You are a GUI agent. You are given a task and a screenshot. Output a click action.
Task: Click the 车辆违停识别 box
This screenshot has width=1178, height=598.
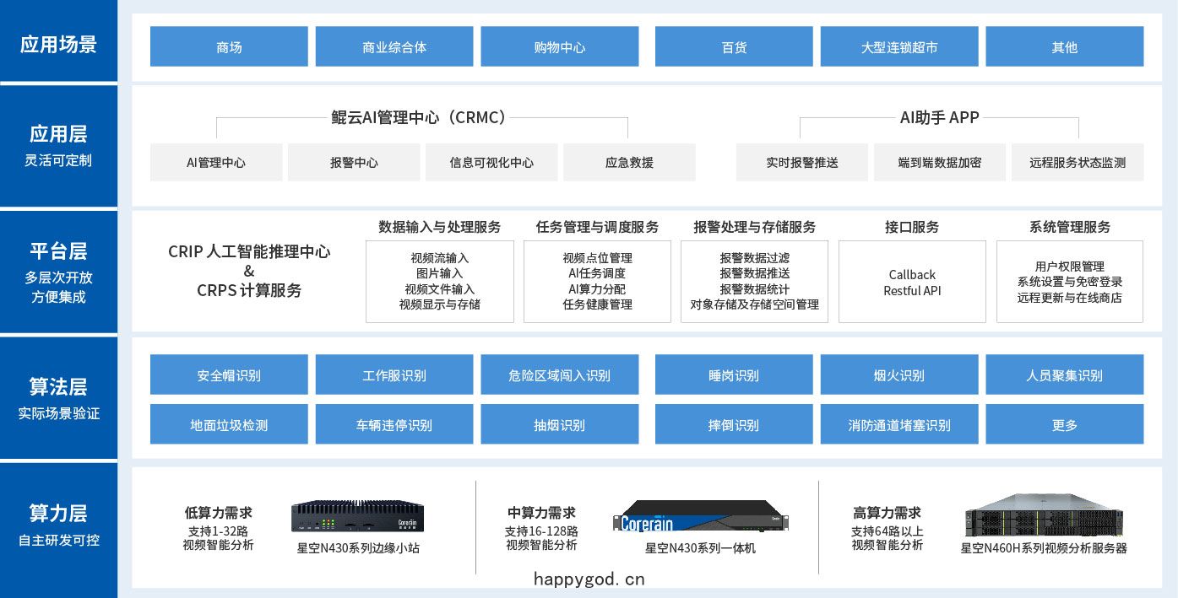point(394,424)
